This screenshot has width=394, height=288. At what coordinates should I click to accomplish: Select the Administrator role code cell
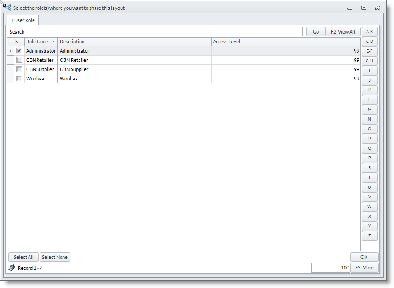point(41,51)
